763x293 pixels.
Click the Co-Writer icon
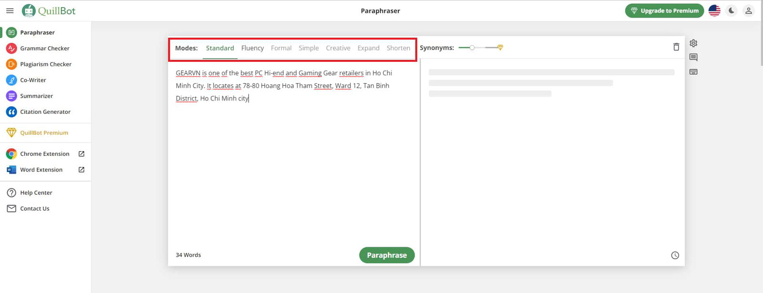coord(11,80)
